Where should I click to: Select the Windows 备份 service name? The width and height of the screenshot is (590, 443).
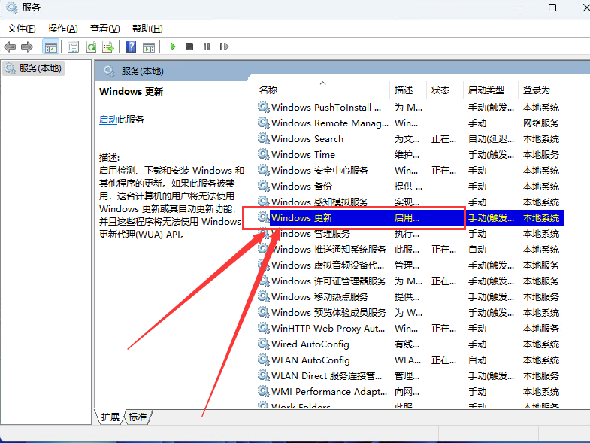click(x=301, y=187)
